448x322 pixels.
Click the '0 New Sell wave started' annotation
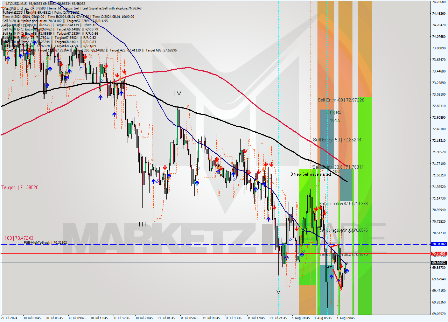(x=310, y=174)
